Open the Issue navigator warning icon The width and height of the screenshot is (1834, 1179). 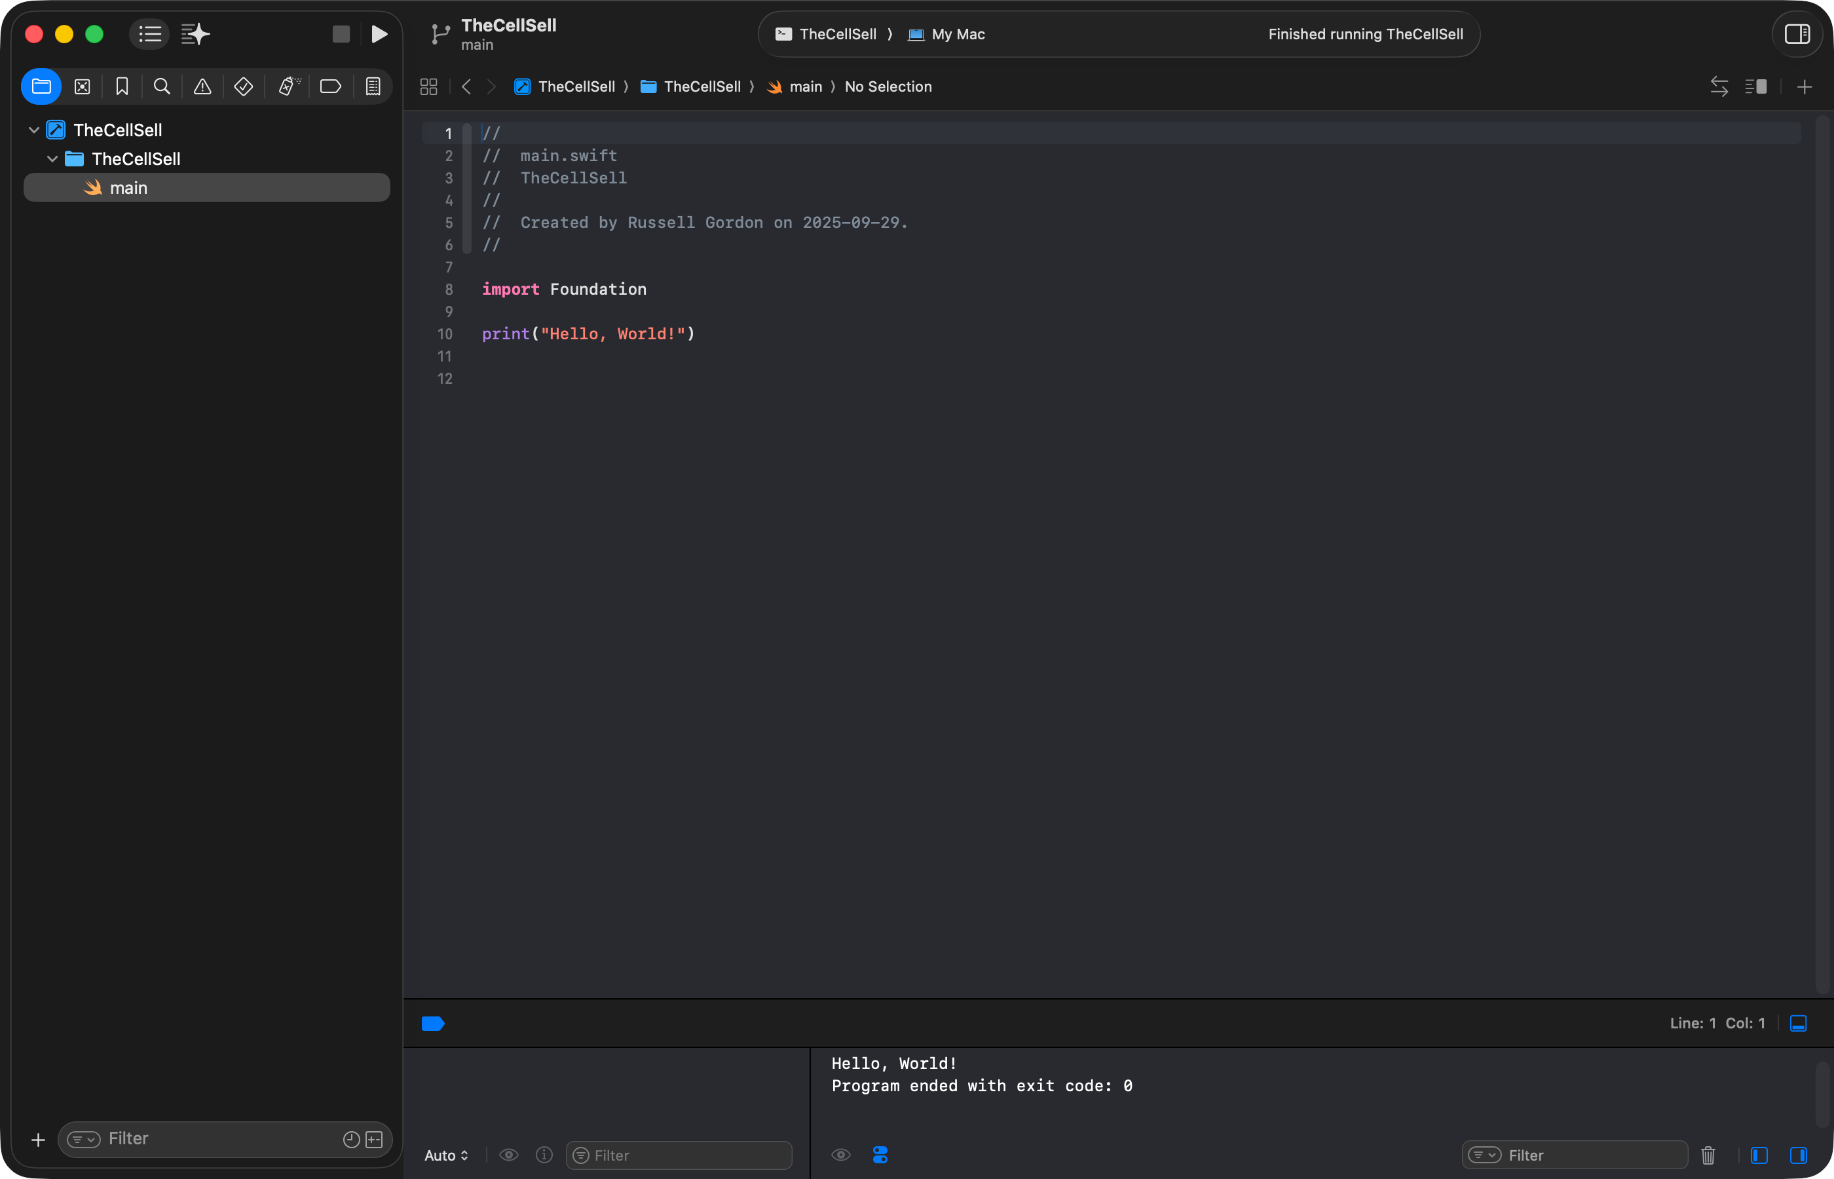202,86
